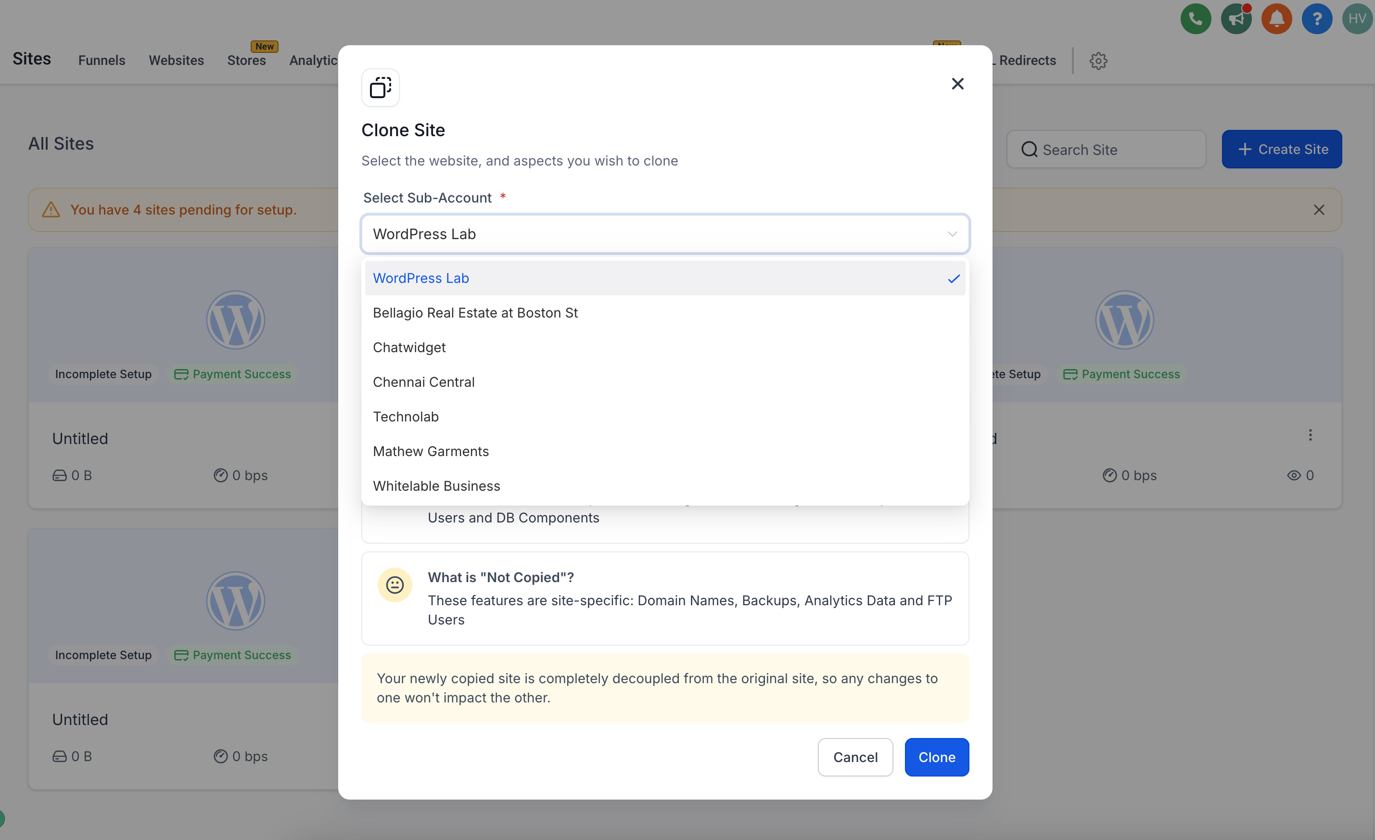Go to the Stores tab
Viewport: 1375px width, 840px height.
coord(246,60)
